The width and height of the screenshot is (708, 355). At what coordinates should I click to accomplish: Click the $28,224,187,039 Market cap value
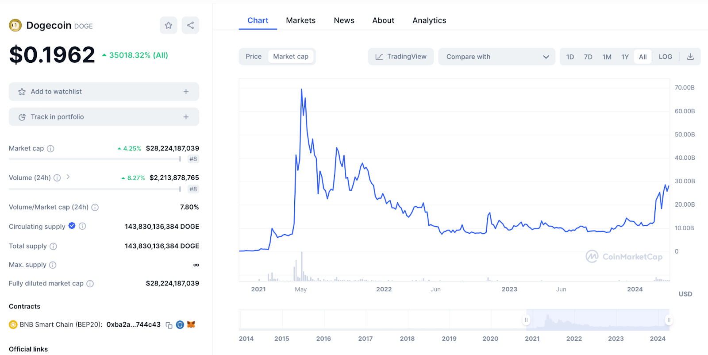coord(173,148)
